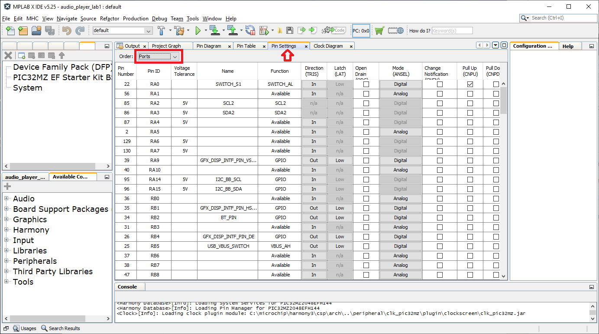The height and width of the screenshot is (334, 599).
Task: Open the MHC menu
Action: click(32, 19)
